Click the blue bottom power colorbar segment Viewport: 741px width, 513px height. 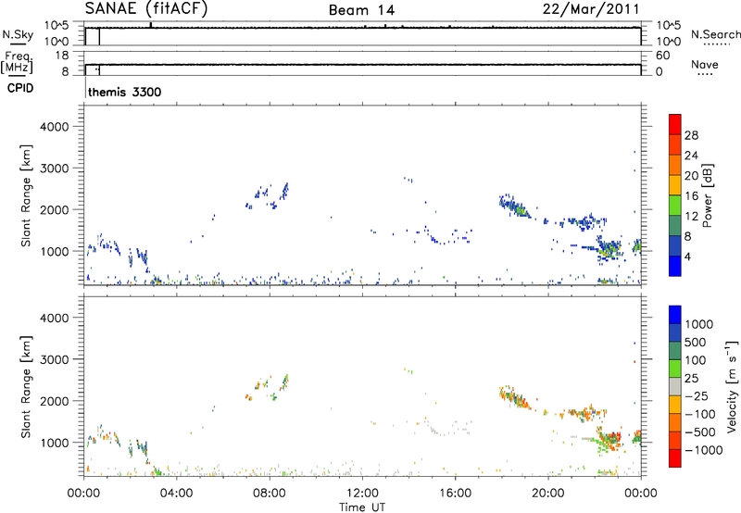pos(675,266)
